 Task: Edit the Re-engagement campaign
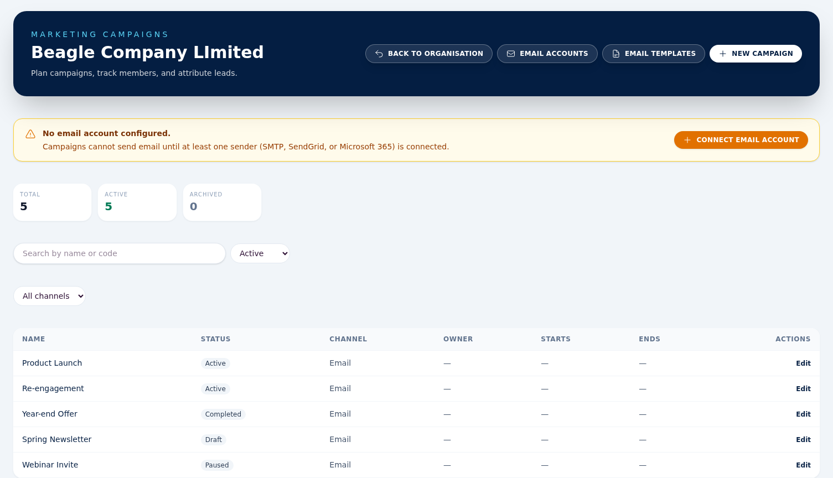[x=803, y=389]
